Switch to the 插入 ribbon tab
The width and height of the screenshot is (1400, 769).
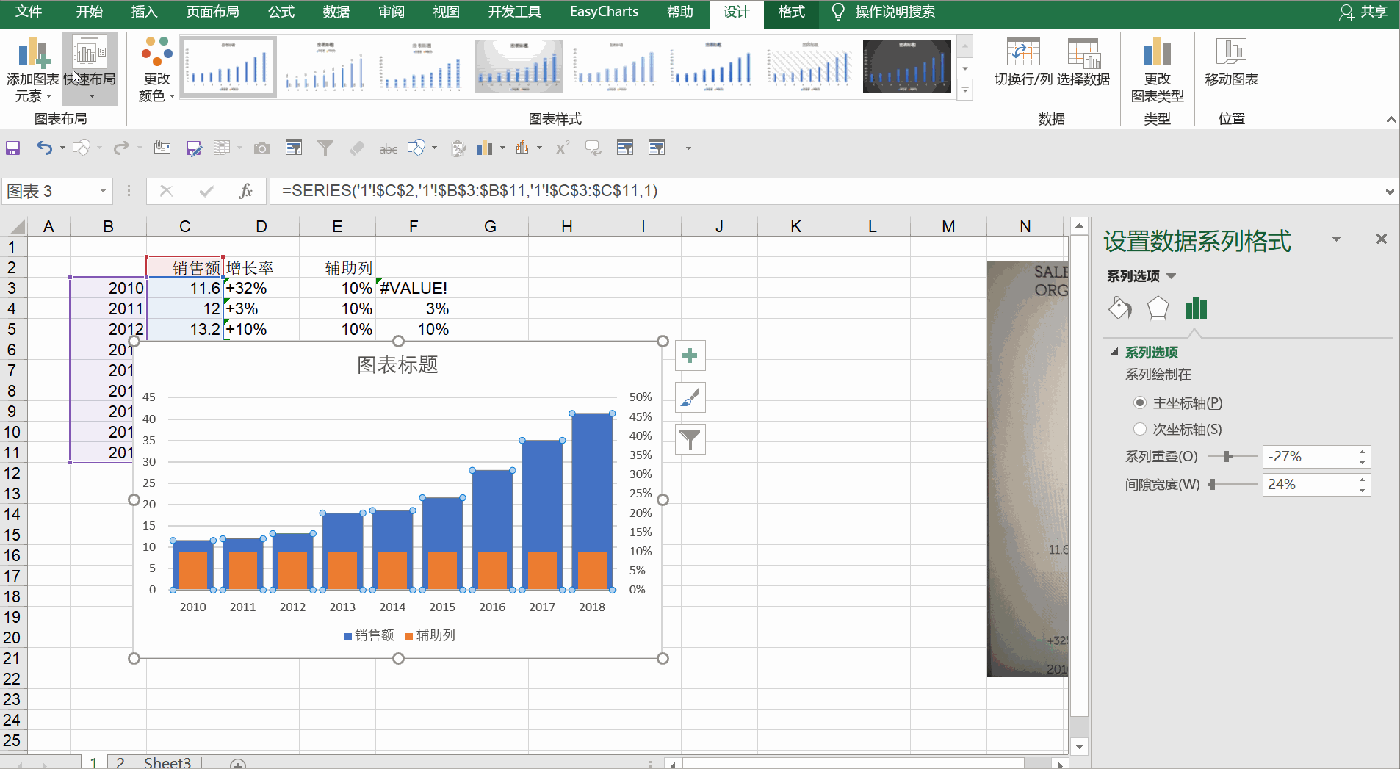[x=144, y=12]
